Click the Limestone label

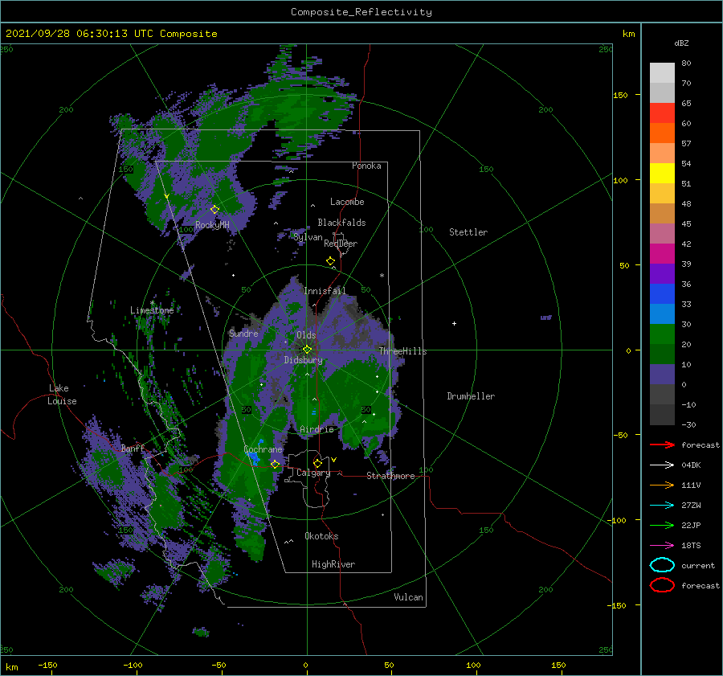[x=152, y=310]
